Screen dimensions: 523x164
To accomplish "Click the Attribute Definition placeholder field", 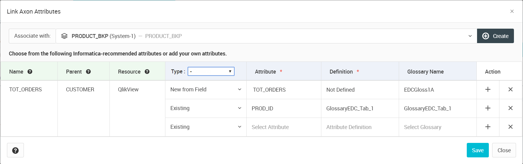I will (360, 127).
